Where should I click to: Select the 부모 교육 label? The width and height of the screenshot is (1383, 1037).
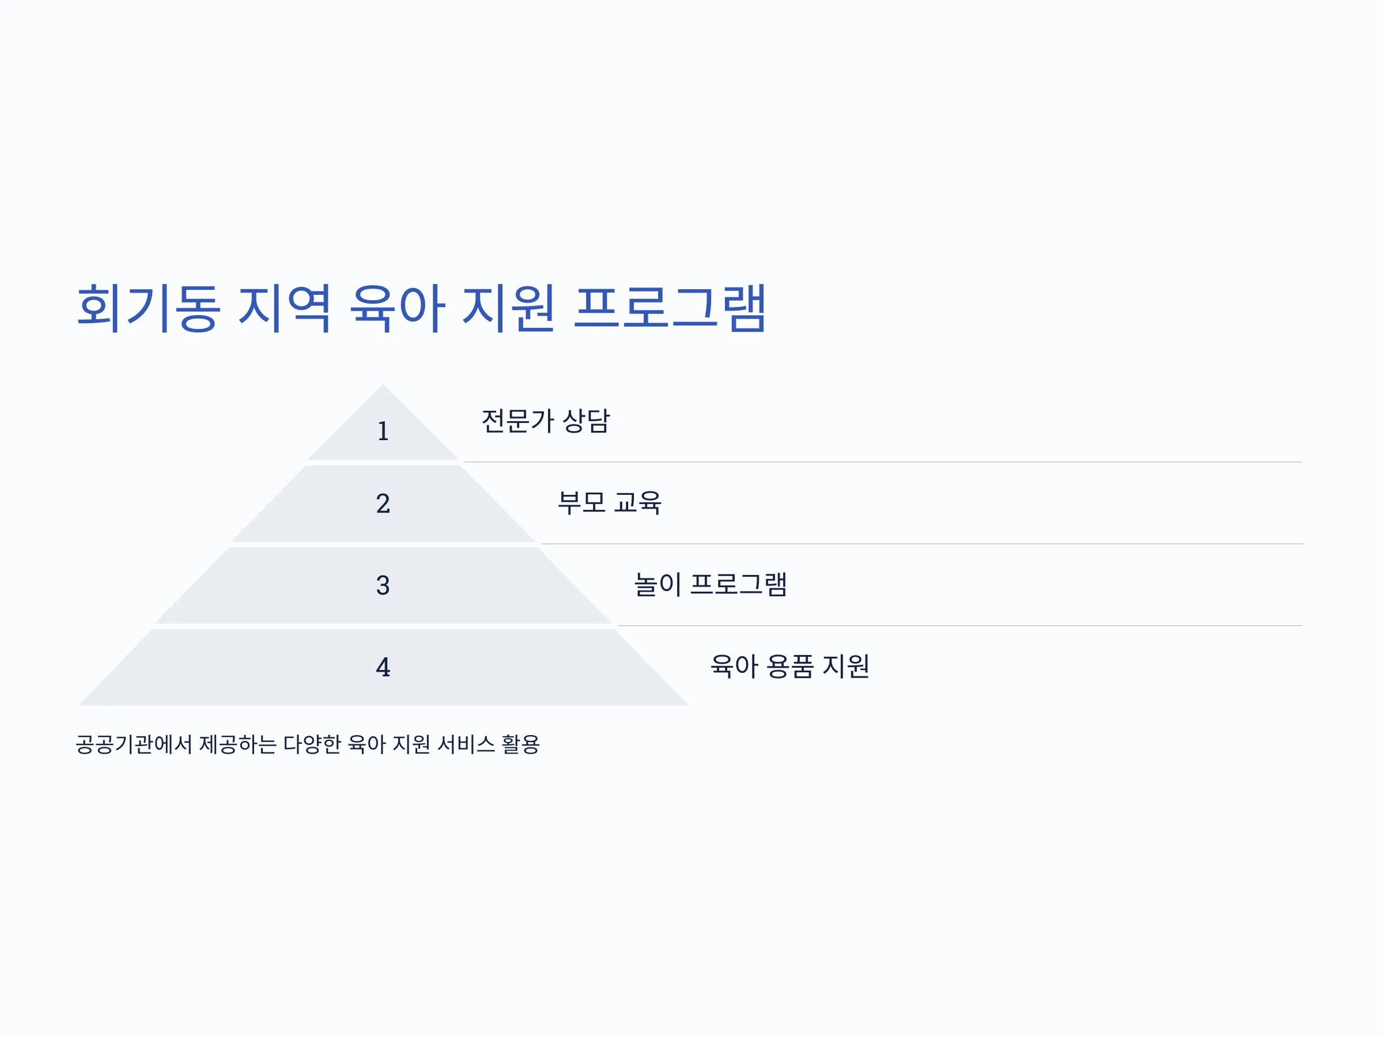pos(610,502)
